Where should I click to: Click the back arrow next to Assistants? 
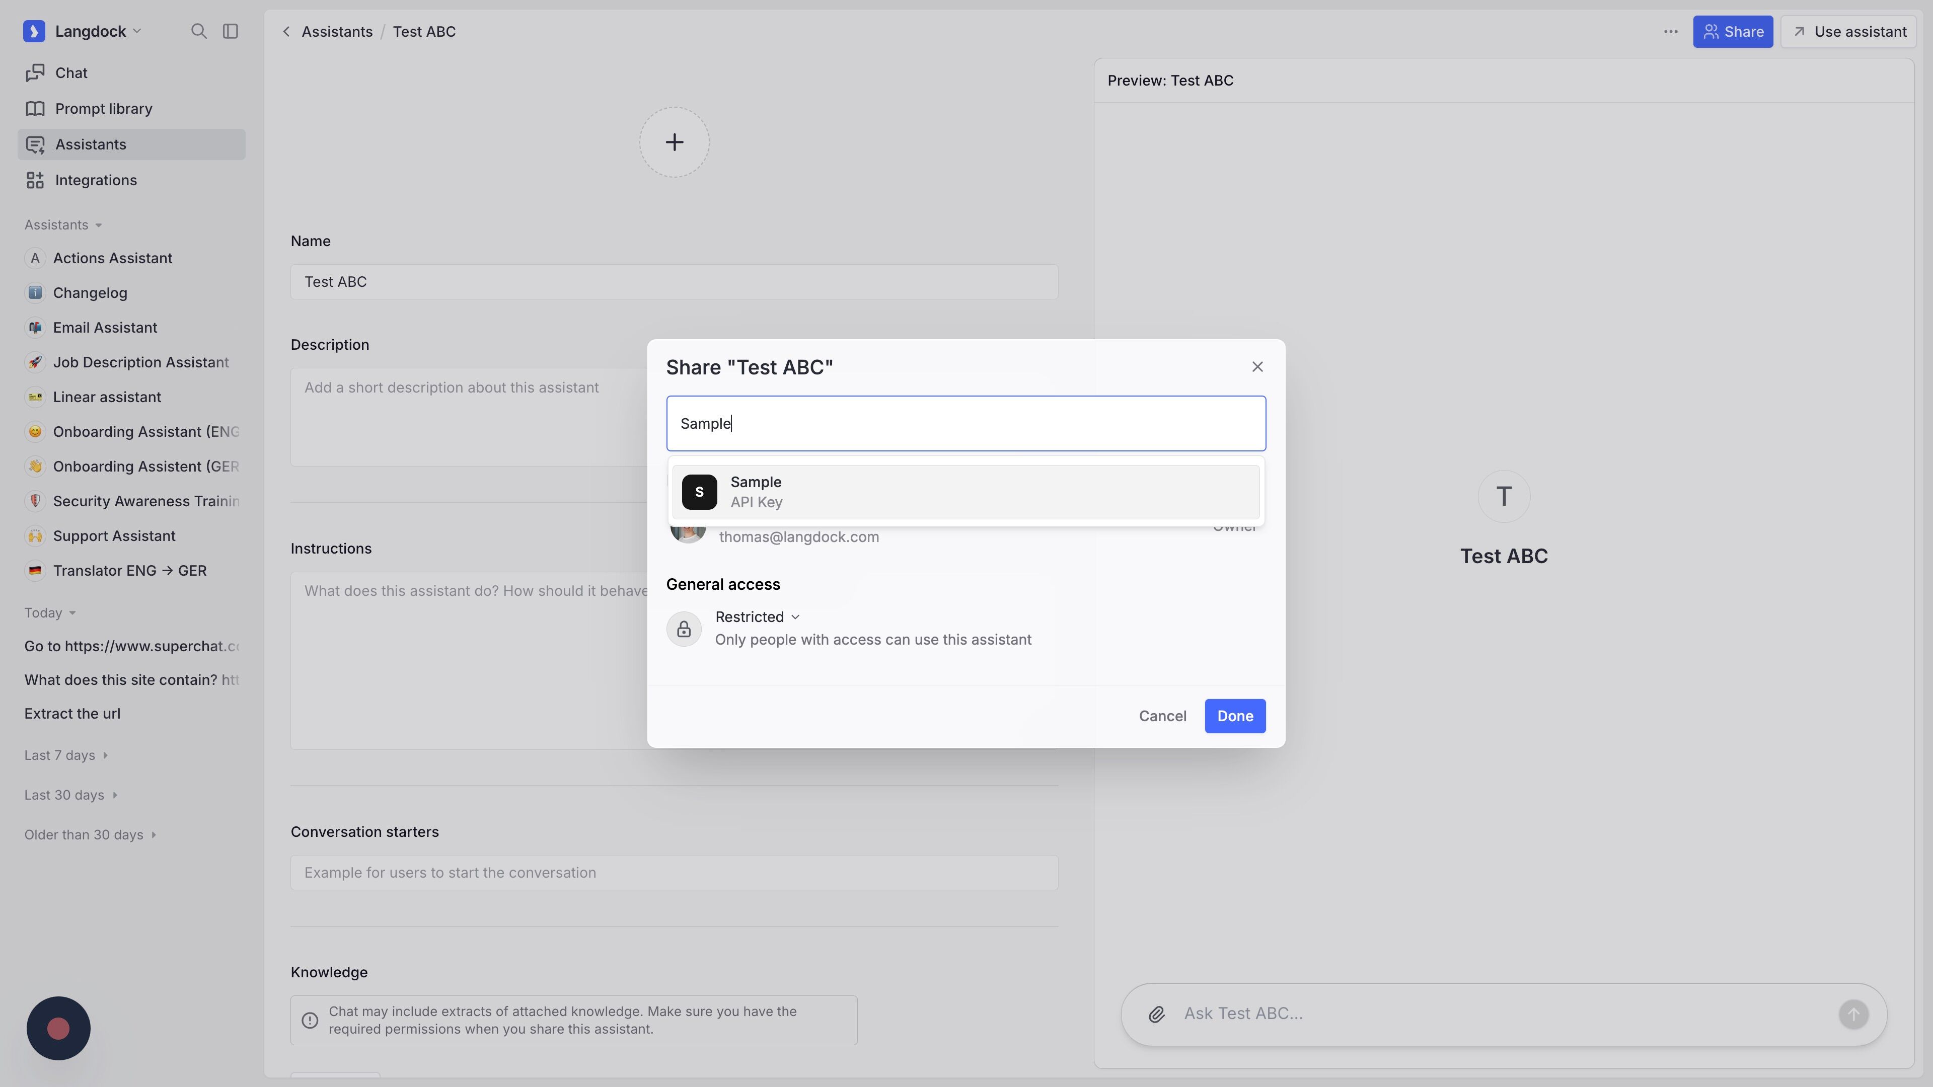coord(286,32)
